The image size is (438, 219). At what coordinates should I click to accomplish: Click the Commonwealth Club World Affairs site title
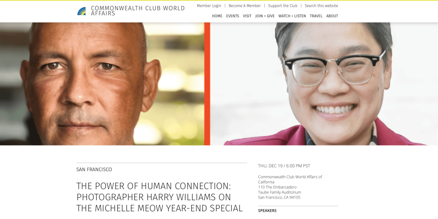pyautogui.click(x=138, y=11)
